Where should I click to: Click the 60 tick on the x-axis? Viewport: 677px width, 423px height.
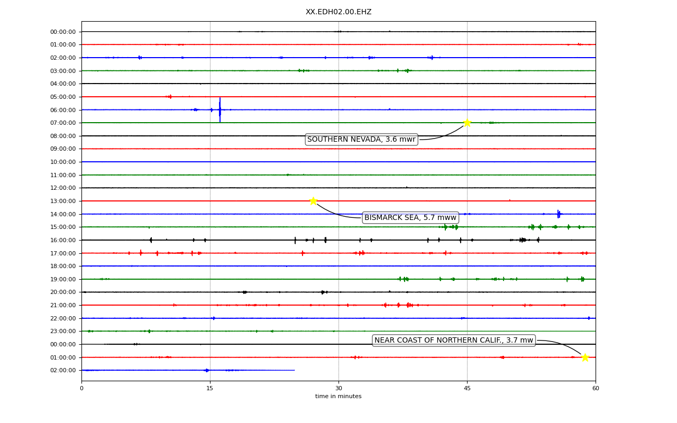coord(596,389)
